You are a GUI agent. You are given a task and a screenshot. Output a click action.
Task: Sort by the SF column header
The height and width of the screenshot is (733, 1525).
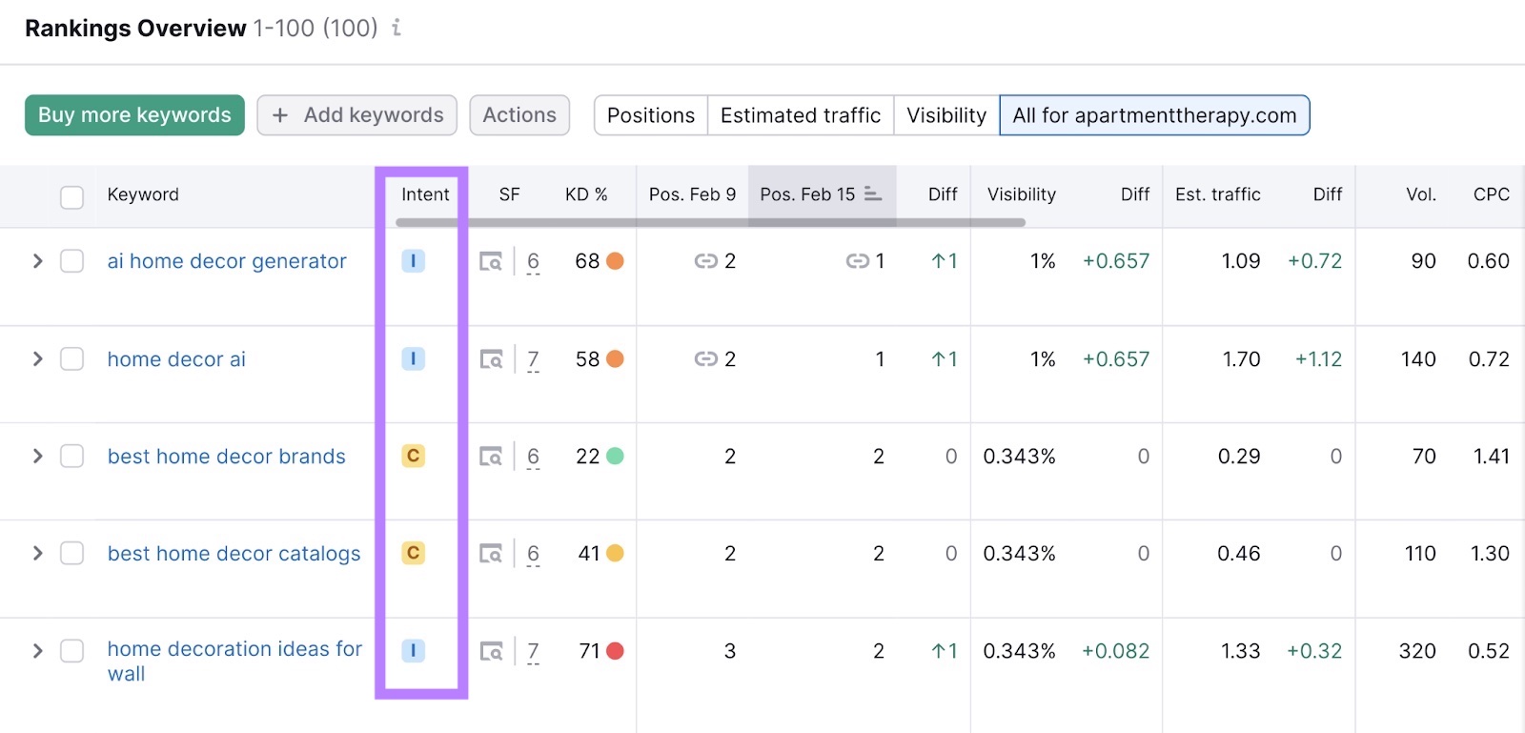tap(510, 194)
